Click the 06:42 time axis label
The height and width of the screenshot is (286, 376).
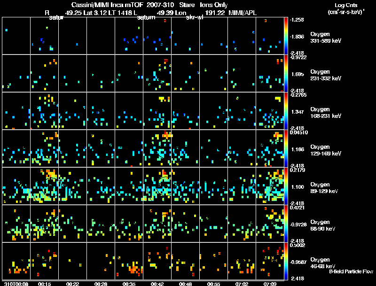pyautogui.click(x=157, y=284)
